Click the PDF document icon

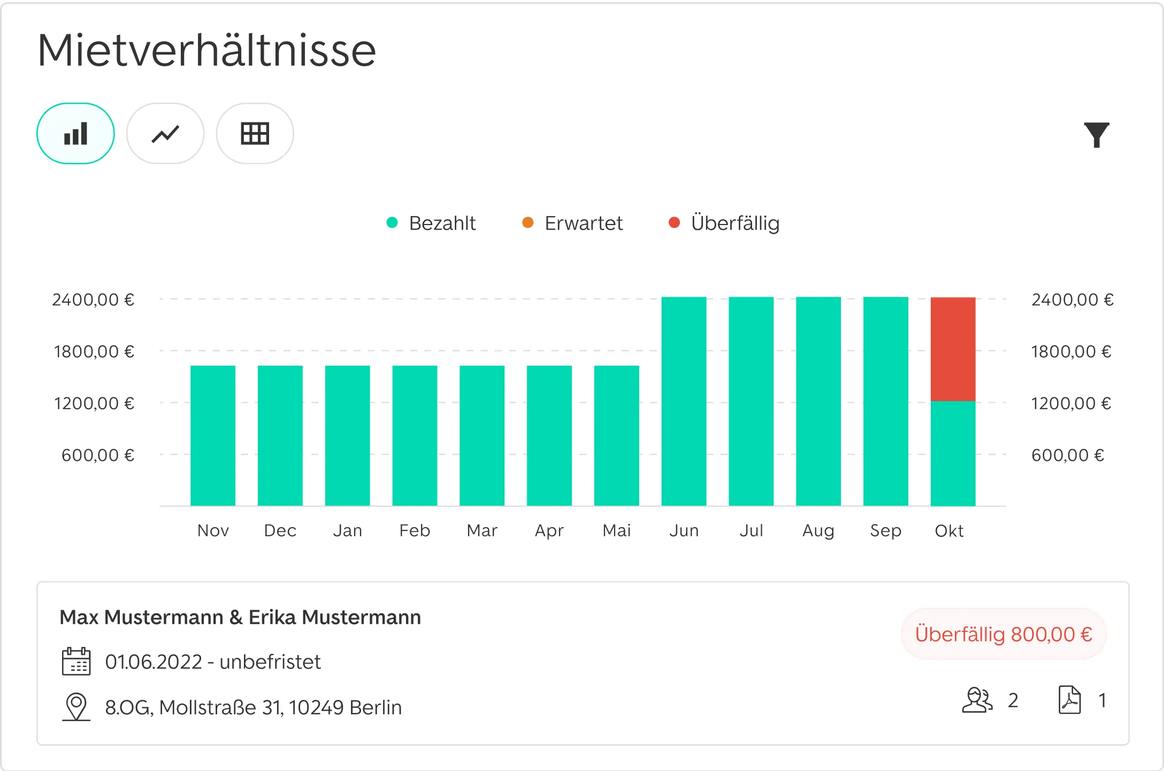coord(1070,700)
